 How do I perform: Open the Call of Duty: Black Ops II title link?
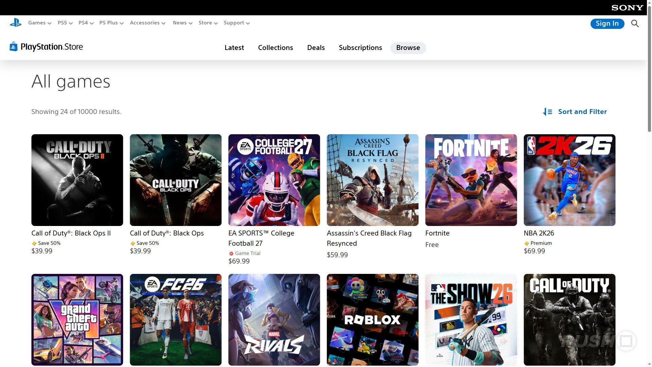pyautogui.click(x=71, y=233)
